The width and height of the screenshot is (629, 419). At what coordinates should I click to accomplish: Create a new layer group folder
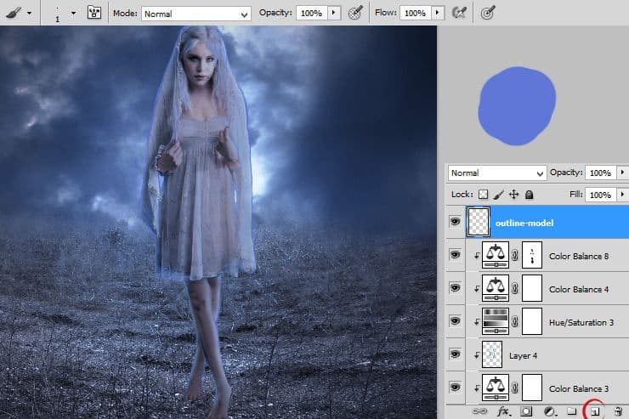(x=572, y=411)
